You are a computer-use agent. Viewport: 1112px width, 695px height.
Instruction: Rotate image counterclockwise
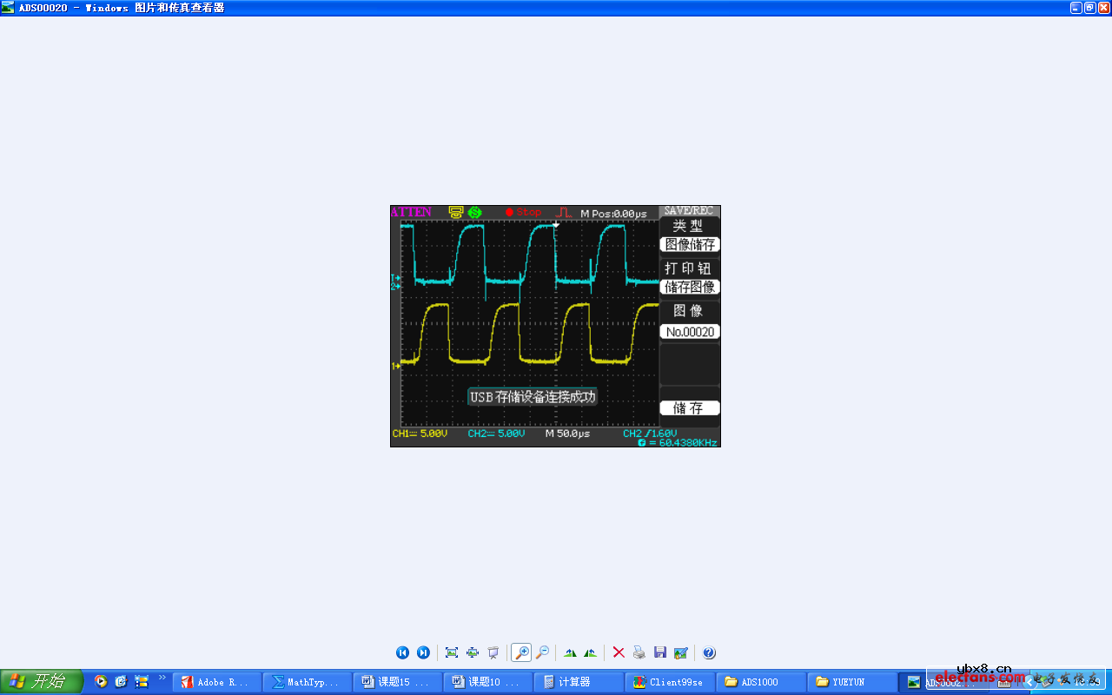coord(591,652)
